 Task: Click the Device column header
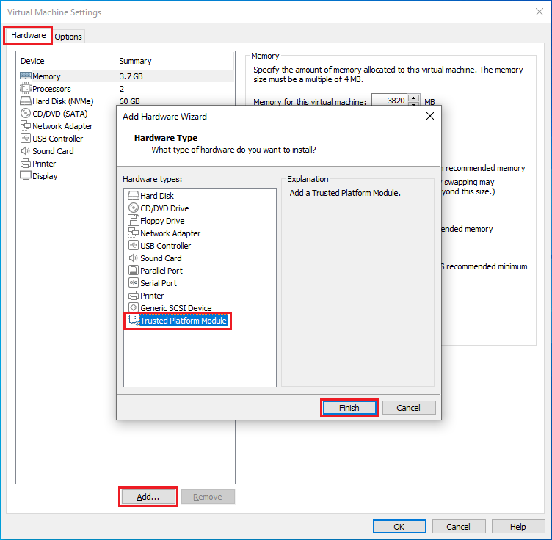pyautogui.click(x=65, y=61)
